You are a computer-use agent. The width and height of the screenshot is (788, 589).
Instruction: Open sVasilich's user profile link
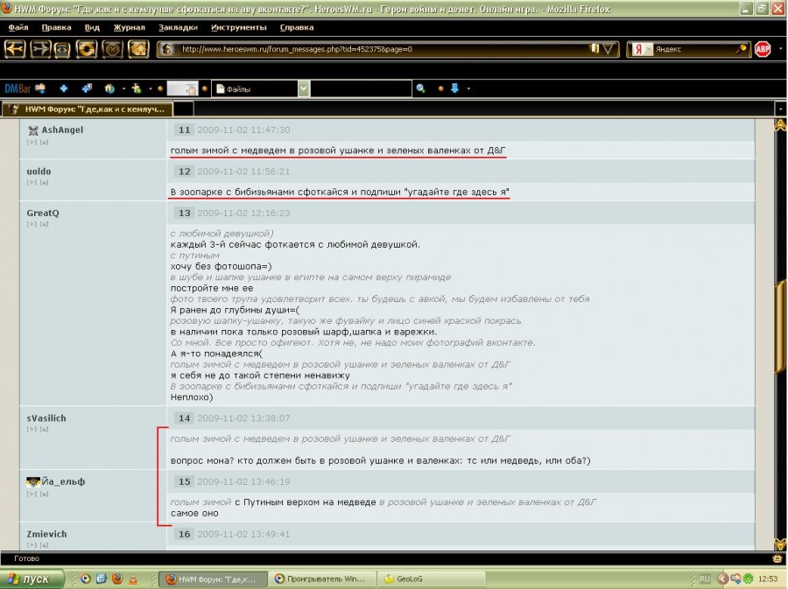pyautogui.click(x=46, y=418)
